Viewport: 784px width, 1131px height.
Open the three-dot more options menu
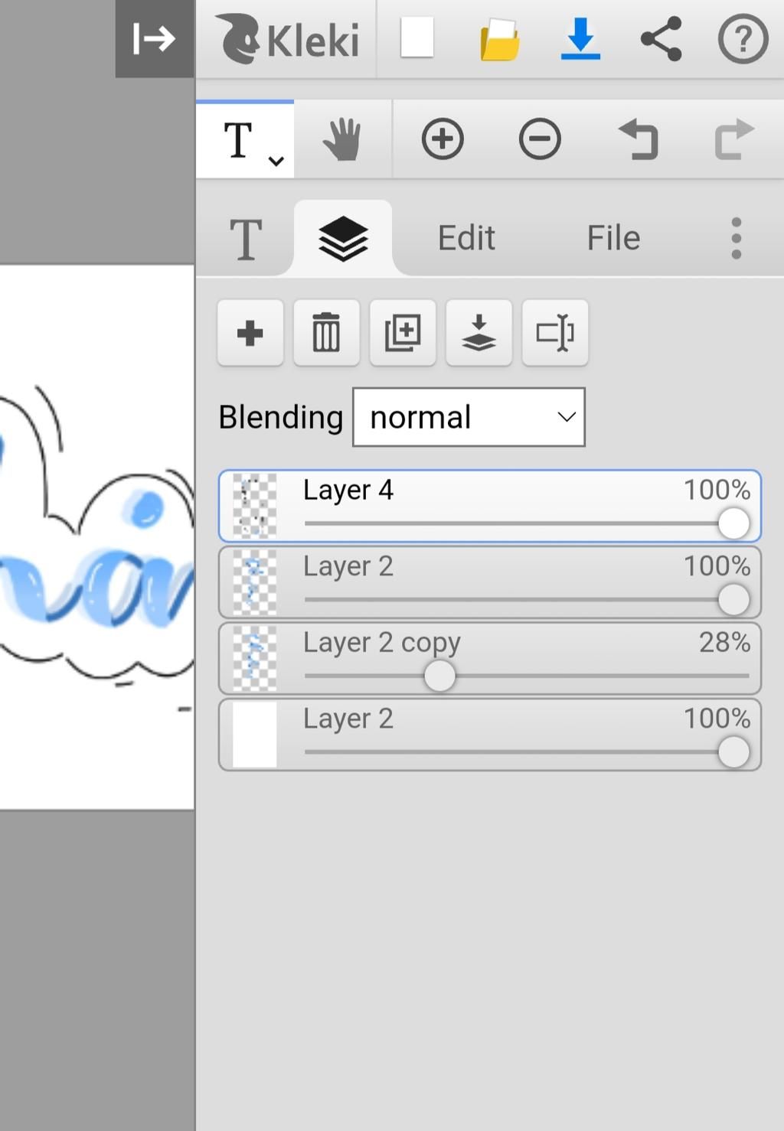tap(736, 238)
